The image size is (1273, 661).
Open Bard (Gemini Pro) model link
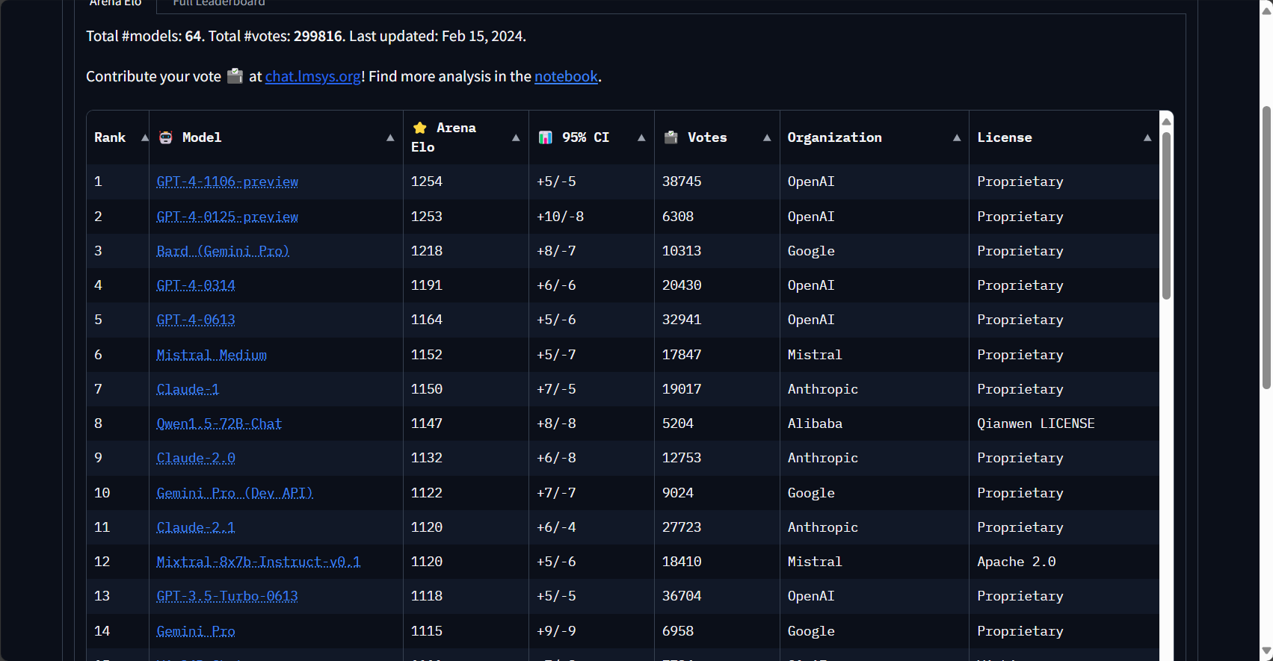coord(223,251)
